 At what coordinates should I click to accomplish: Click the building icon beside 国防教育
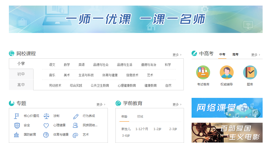click(16, 135)
